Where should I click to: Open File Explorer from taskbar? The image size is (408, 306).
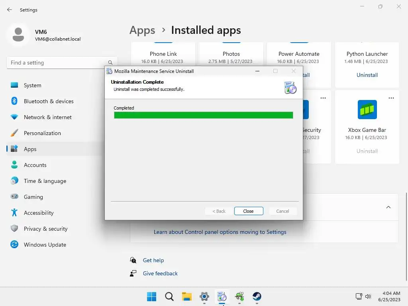187,296
